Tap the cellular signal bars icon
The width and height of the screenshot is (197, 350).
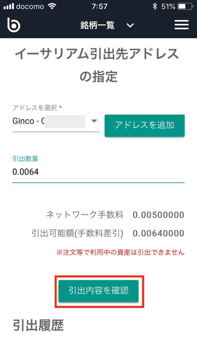[x=9, y=6]
